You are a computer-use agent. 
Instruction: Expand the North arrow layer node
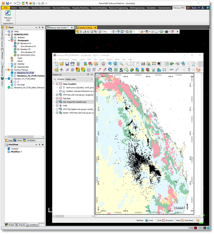tap(57, 88)
